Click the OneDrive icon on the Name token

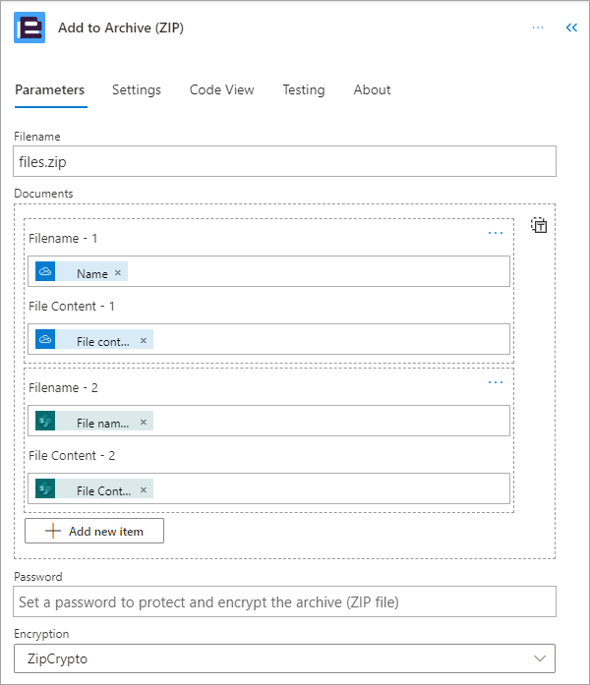click(x=45, y=271)
